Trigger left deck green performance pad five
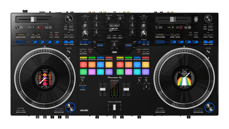Screen dimensions: 229x129 [x=83, y=72]
